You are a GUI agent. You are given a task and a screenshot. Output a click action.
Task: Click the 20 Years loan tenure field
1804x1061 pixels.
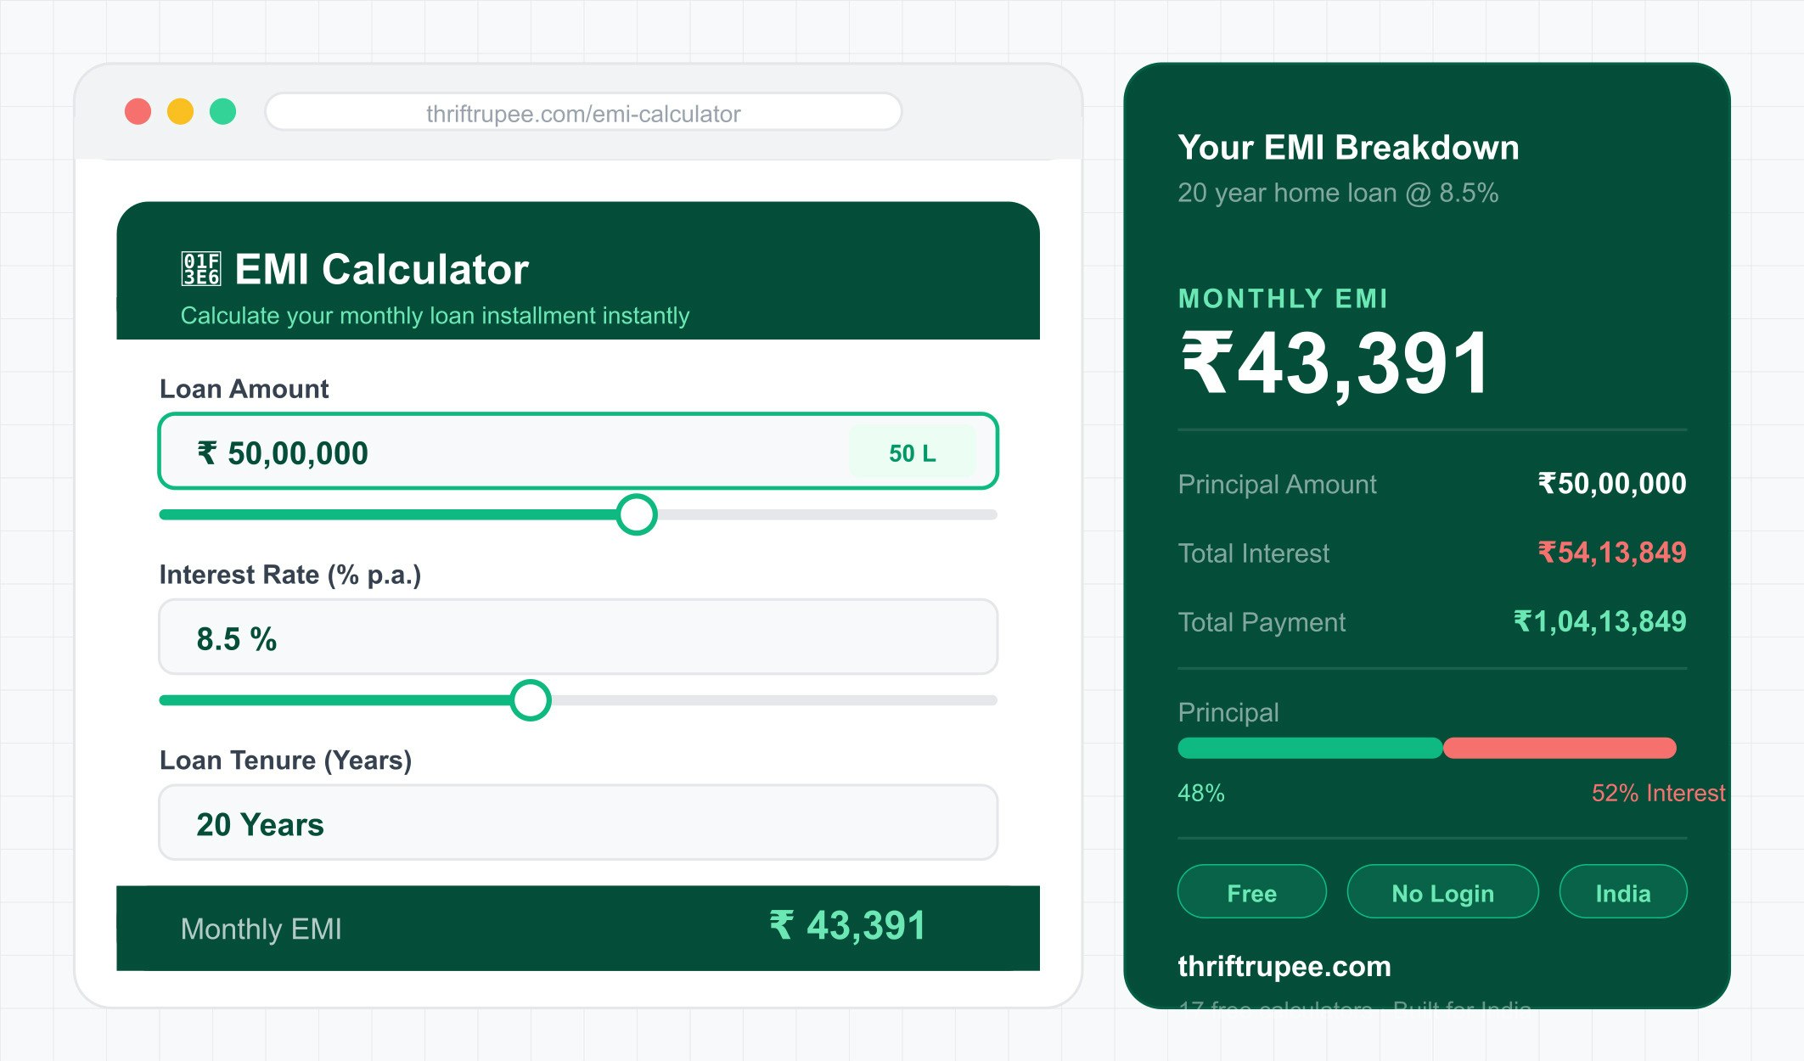[x=577, y=822]
